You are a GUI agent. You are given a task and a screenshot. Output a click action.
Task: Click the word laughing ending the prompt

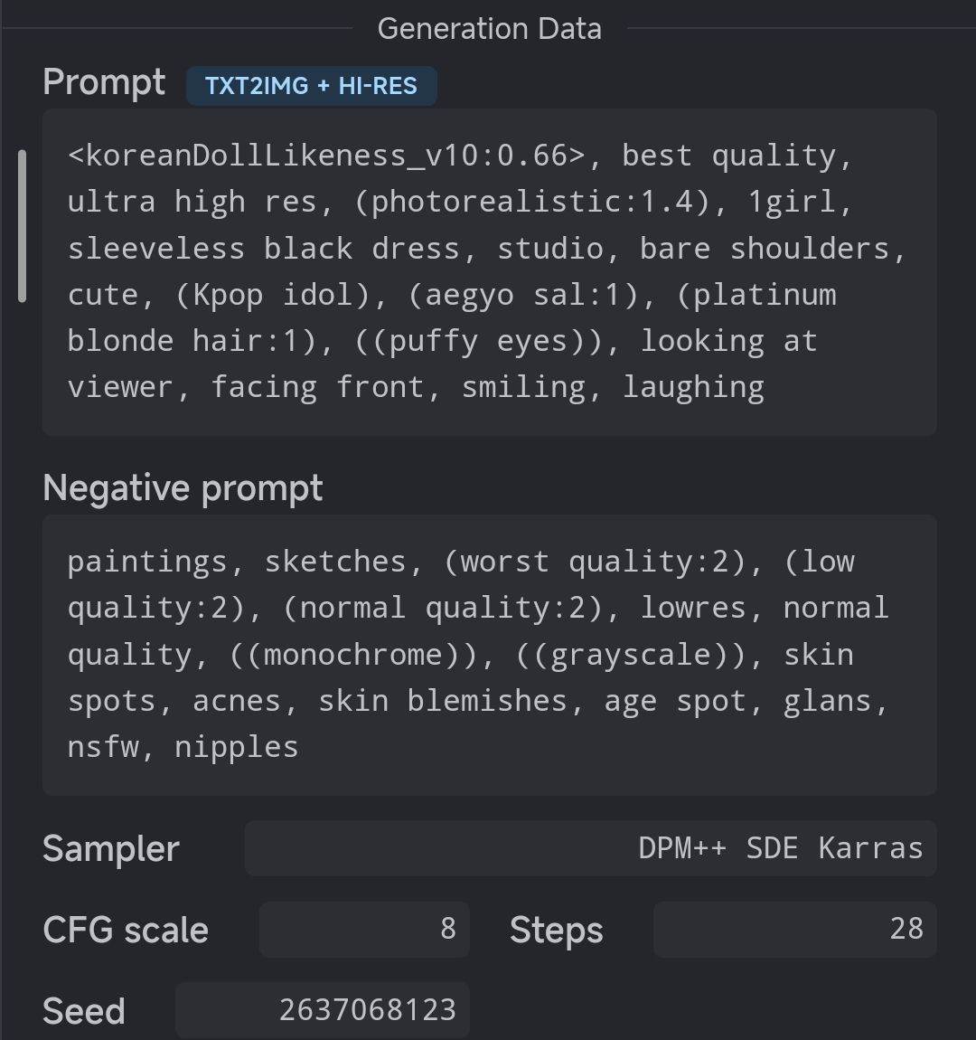694,387
